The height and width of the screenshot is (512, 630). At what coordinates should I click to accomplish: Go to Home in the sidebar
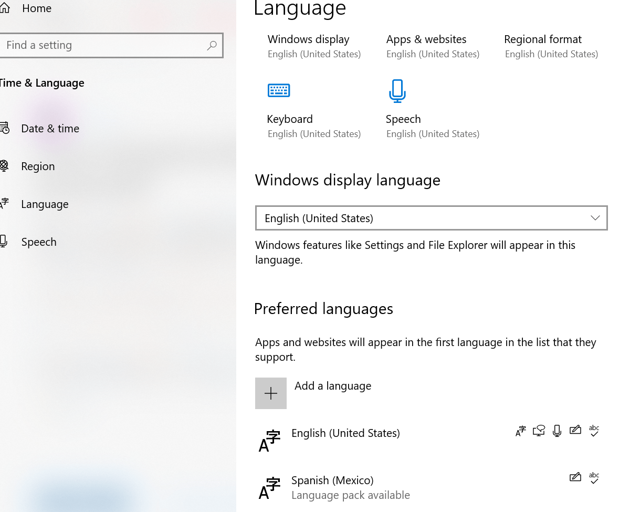(x=37, y=8)
